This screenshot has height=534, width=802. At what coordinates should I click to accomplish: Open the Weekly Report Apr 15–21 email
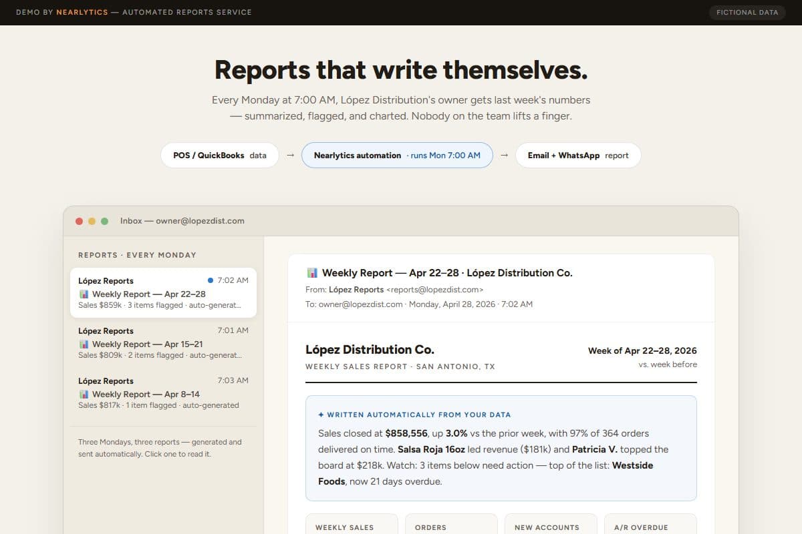click(x=163, y=342)
